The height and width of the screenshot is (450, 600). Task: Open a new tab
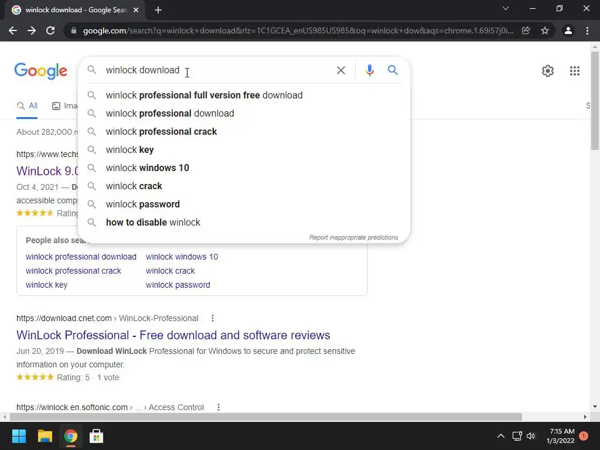[158, 10]
